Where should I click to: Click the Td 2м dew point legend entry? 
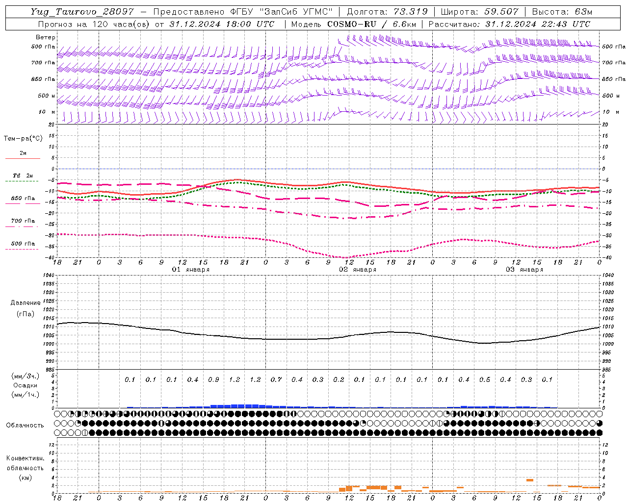(x=23, y=176)
